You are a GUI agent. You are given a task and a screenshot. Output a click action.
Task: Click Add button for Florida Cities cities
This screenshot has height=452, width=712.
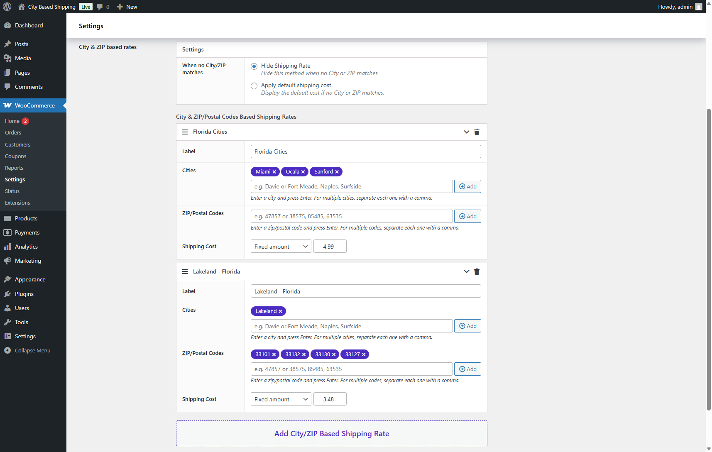coord(467,187)
